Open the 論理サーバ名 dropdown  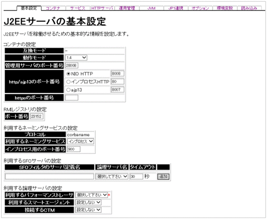tap(112, 176)
